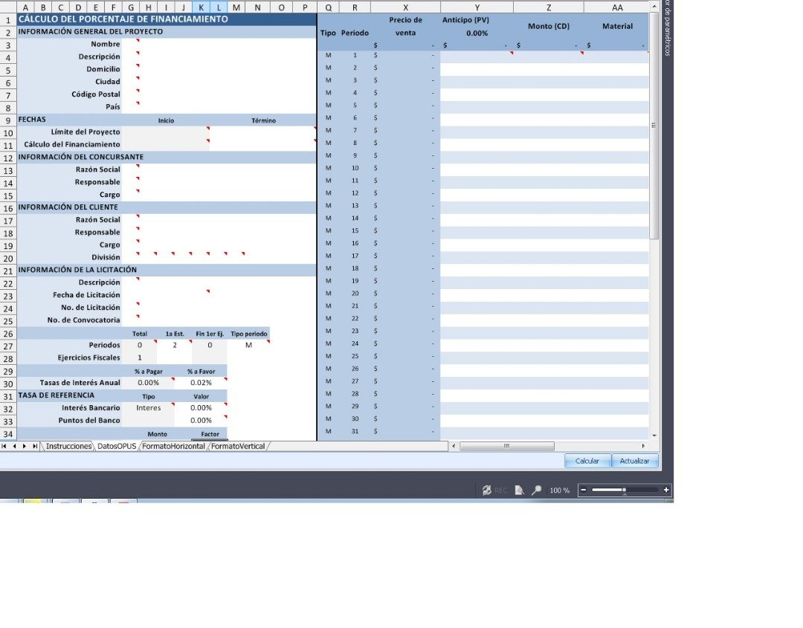
Task: Open the Instrucciones sheet tab
Action: click(x=68, y=446)
